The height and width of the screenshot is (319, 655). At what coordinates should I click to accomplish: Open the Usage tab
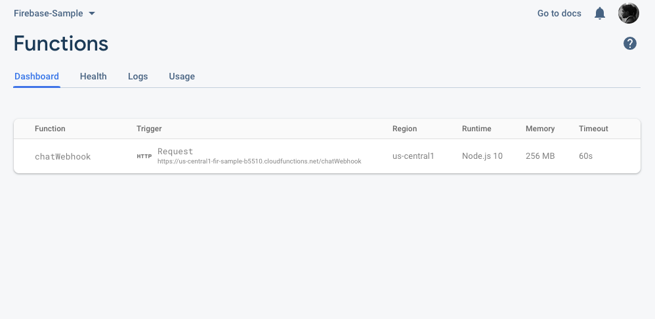click(182, 76)
